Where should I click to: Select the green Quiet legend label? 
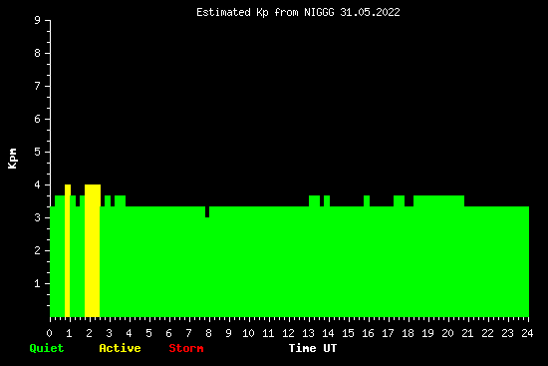47,348
